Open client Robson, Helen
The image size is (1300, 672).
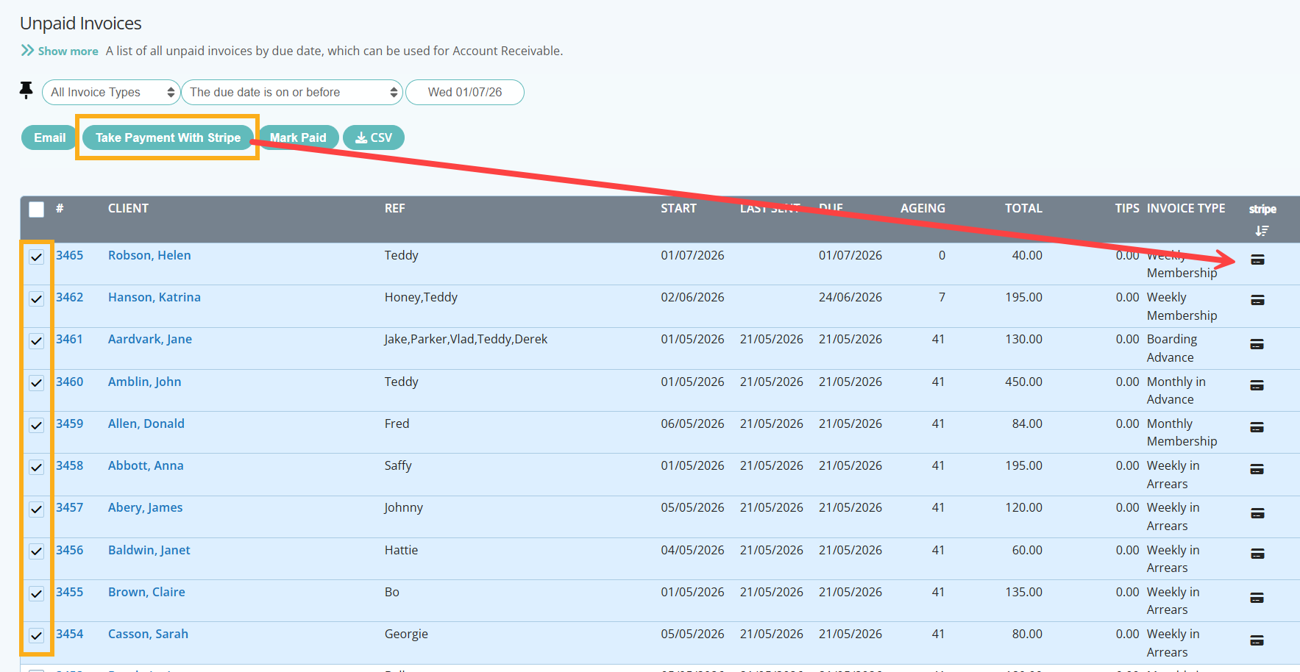149,255
